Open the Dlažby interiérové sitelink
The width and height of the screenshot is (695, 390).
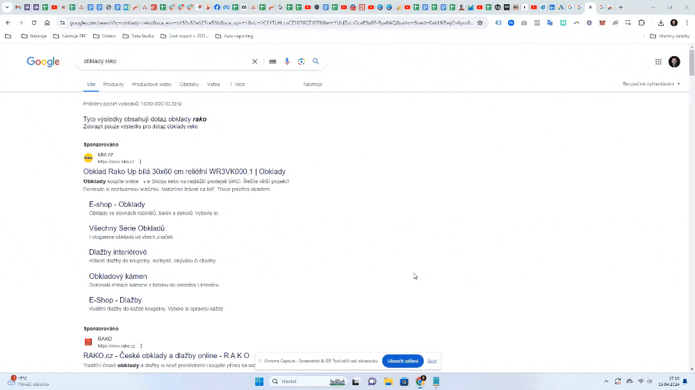pyautogui.click(x=118, y=253)
